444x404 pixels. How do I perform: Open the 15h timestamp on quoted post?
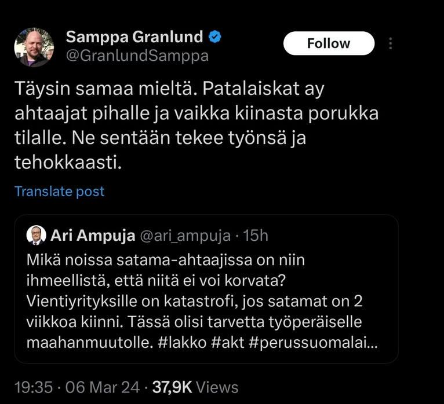(x=256, y=235)
